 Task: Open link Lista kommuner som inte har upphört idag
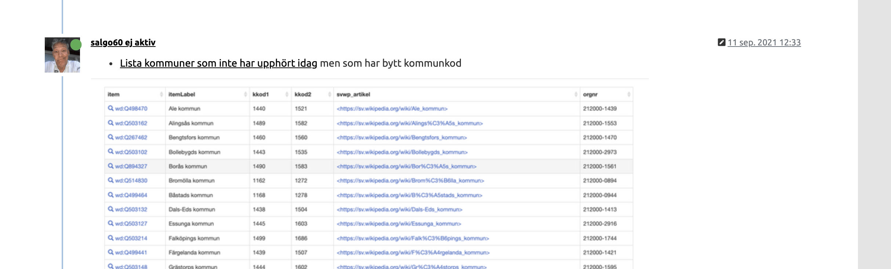coord(218,63)
